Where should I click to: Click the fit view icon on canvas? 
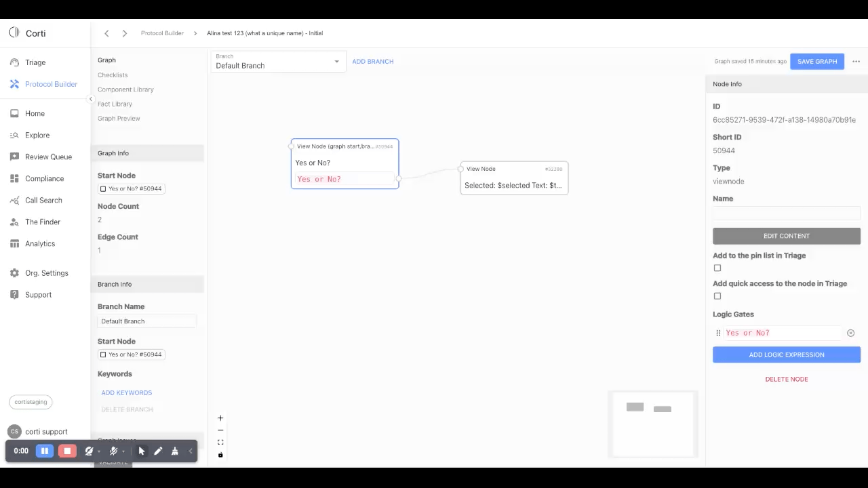tap(220, 443)
